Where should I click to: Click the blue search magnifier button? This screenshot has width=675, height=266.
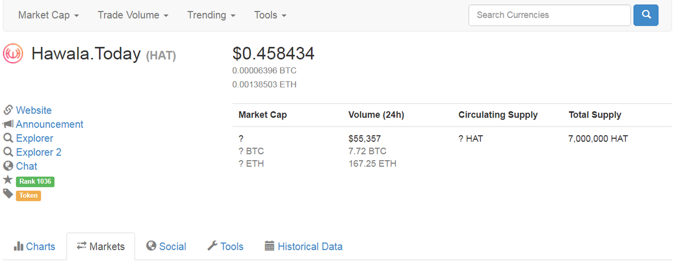pos(646,15)
